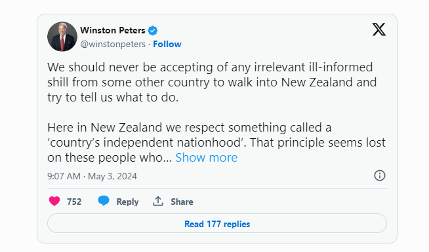Click the Share text label

[182, 202]
